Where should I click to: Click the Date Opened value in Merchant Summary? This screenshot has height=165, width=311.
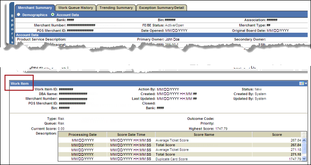(x=176, y=31)
